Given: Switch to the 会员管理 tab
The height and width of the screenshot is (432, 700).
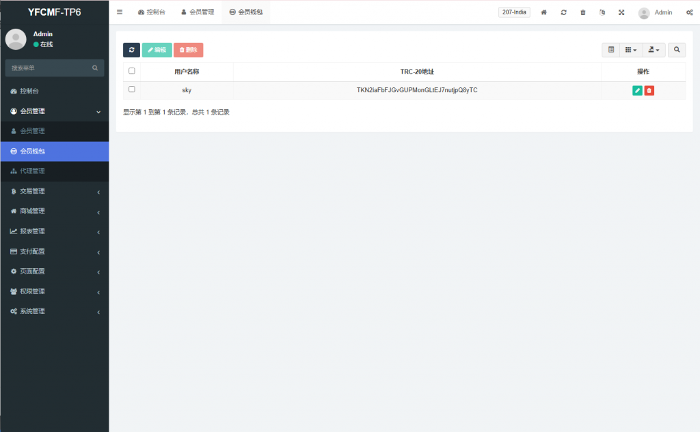Looking at the screenshot, I should coord(198,12).
